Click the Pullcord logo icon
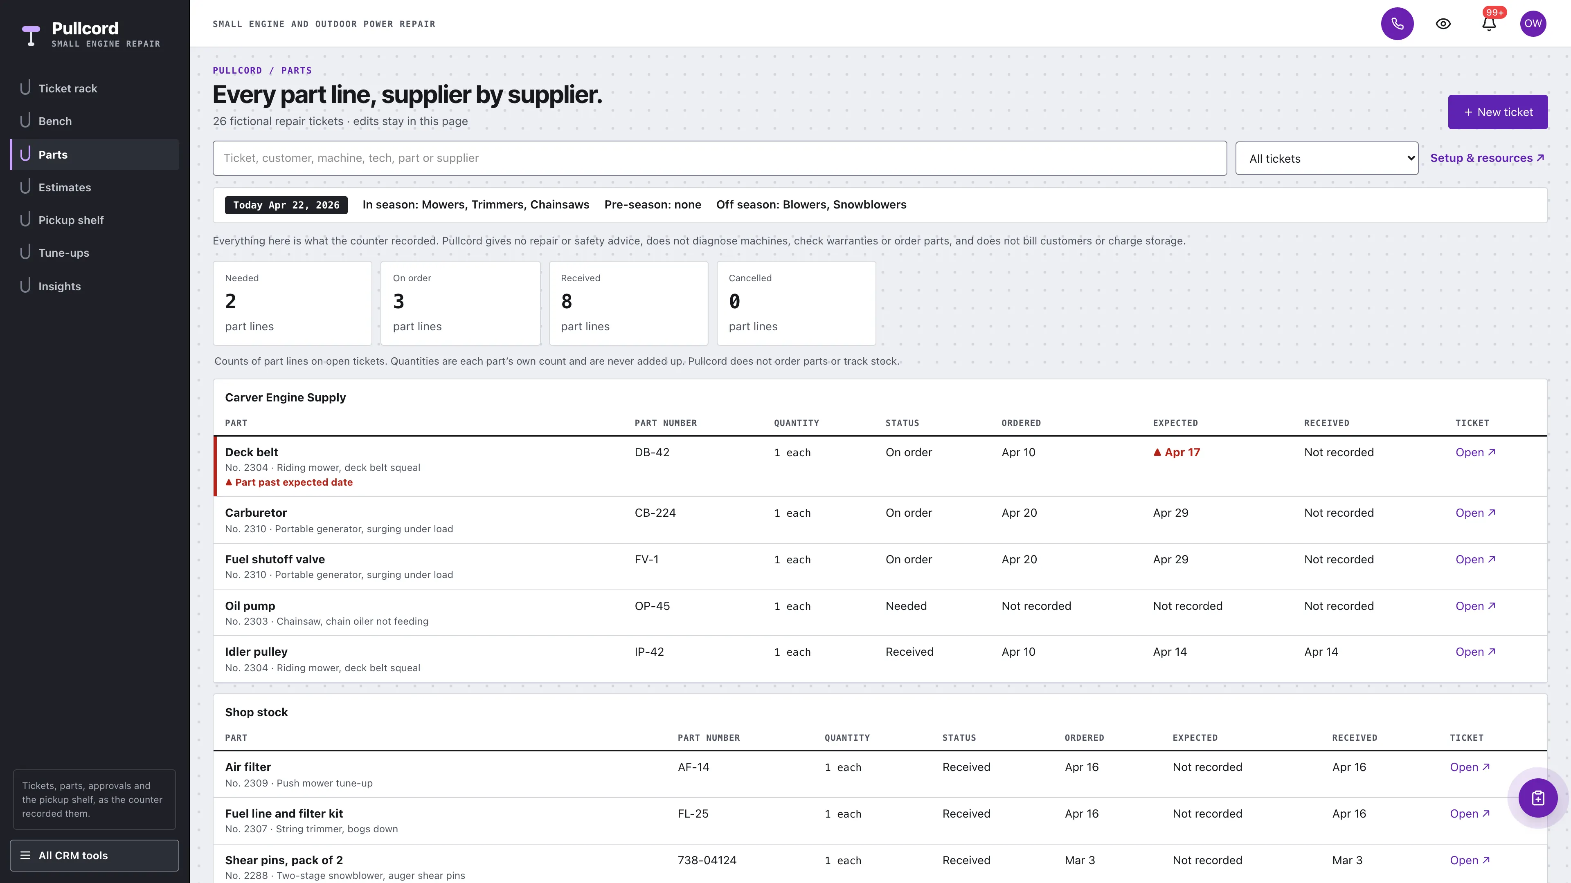This screenshot has height=883, width=1571. click(x=31, y=35)
